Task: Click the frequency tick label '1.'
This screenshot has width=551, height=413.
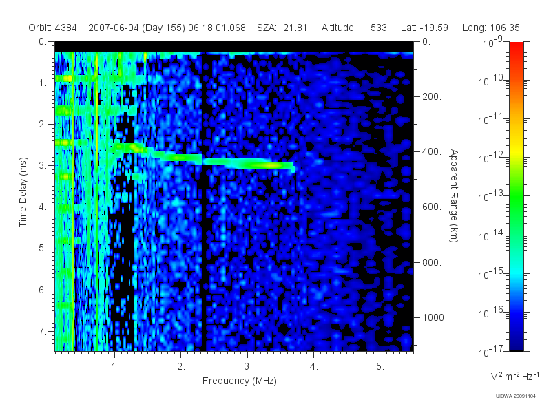Action: click(115, 367)
